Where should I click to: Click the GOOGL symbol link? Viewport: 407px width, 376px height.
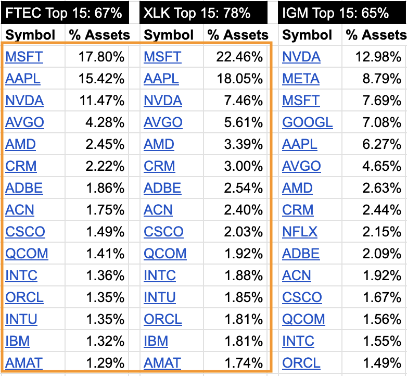click(307, 122)
